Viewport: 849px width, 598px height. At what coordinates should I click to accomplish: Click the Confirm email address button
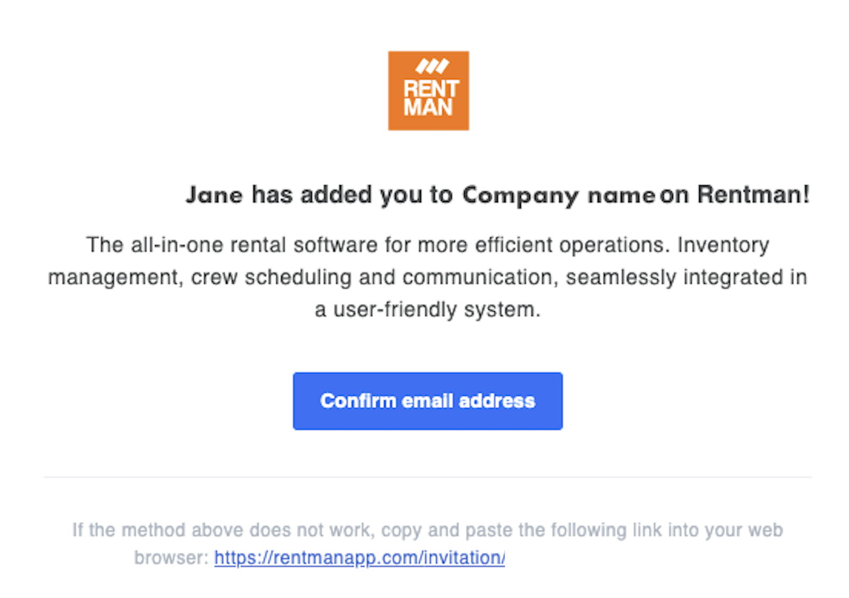[x=428, y=401]
